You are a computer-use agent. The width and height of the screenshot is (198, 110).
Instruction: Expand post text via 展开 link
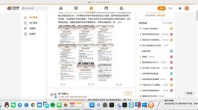click(120, 22)
